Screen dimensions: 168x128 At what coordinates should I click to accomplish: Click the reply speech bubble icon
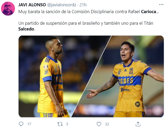coord(21,124)
